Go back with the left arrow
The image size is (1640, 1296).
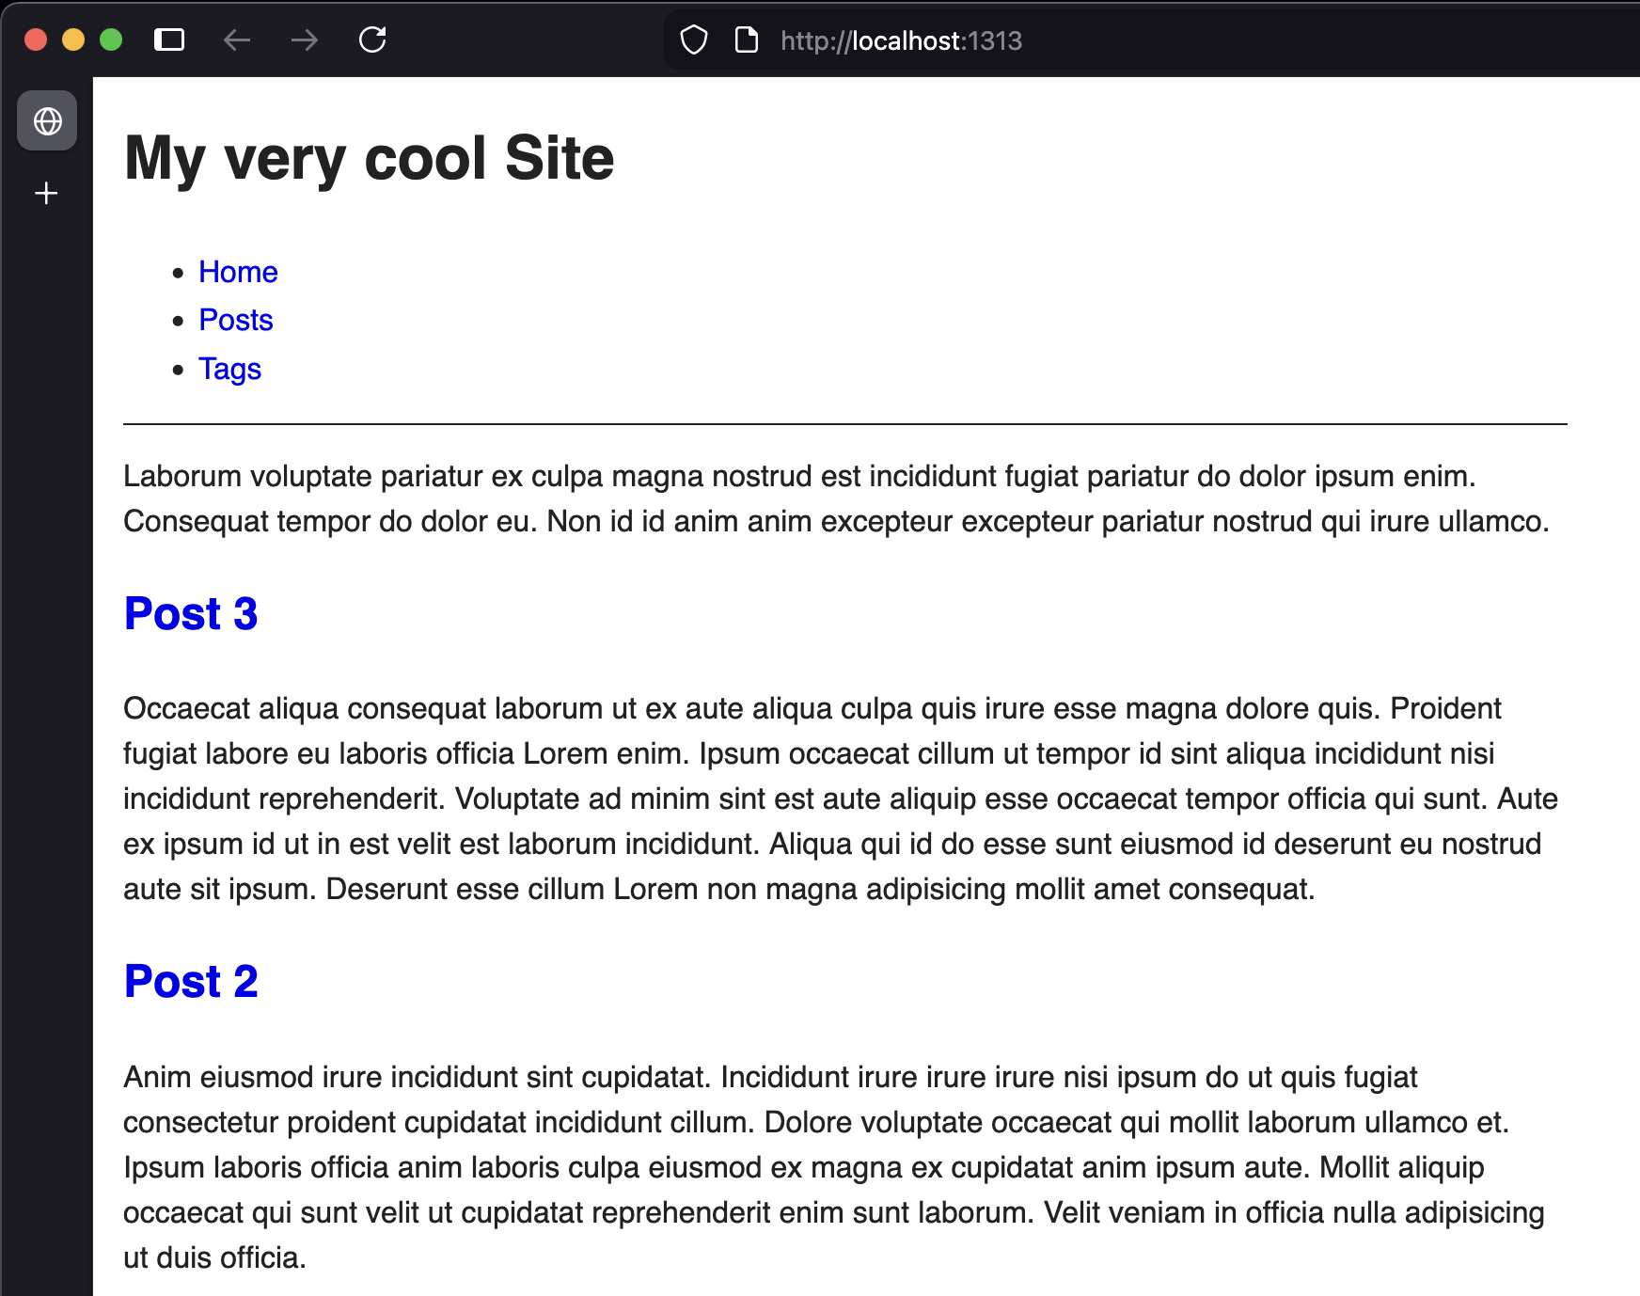click(237, 40)
